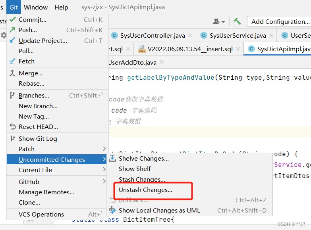This screenshot has width=311, height=230.
Task: Select Unstash Changes from the submenu
Action: point(145,190)
